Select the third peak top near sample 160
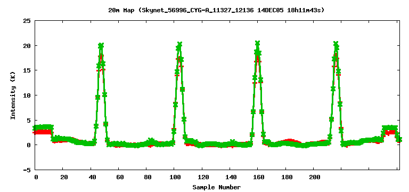 pyautogui.click(x=257, y=43)
